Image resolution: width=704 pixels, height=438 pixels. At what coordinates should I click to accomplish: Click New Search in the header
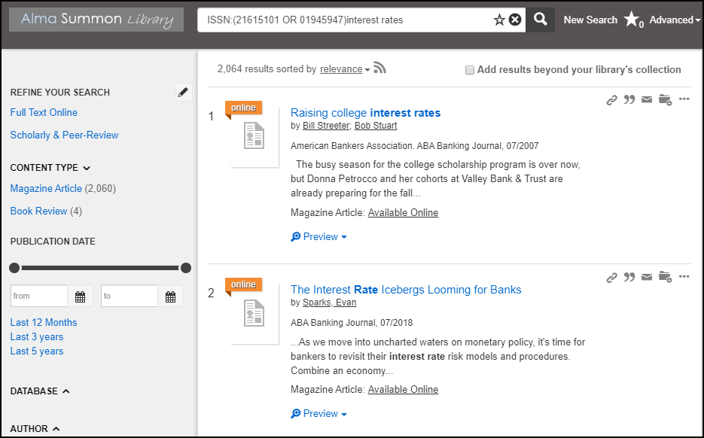tap(590, 20)
